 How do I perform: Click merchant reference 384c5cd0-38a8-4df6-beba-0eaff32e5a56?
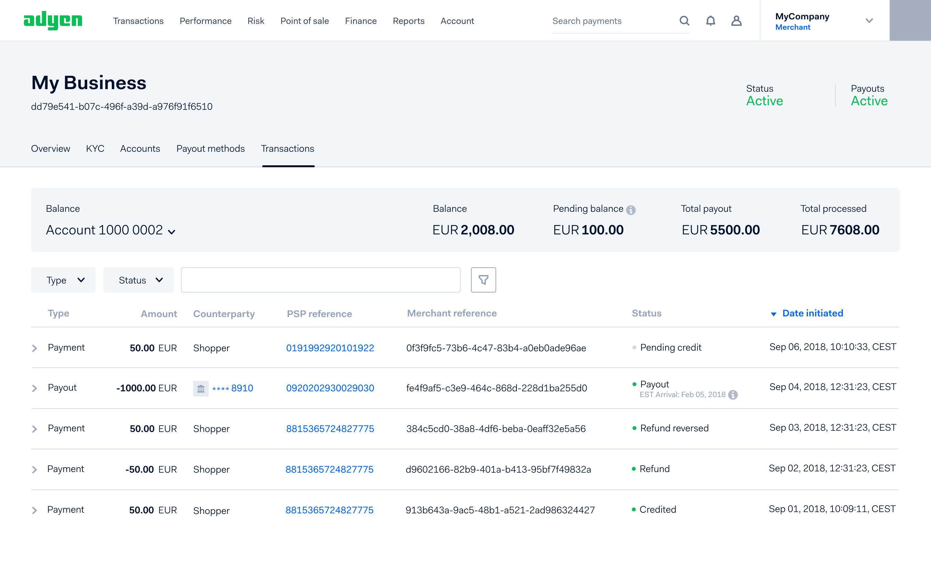[x=496, y=429]
